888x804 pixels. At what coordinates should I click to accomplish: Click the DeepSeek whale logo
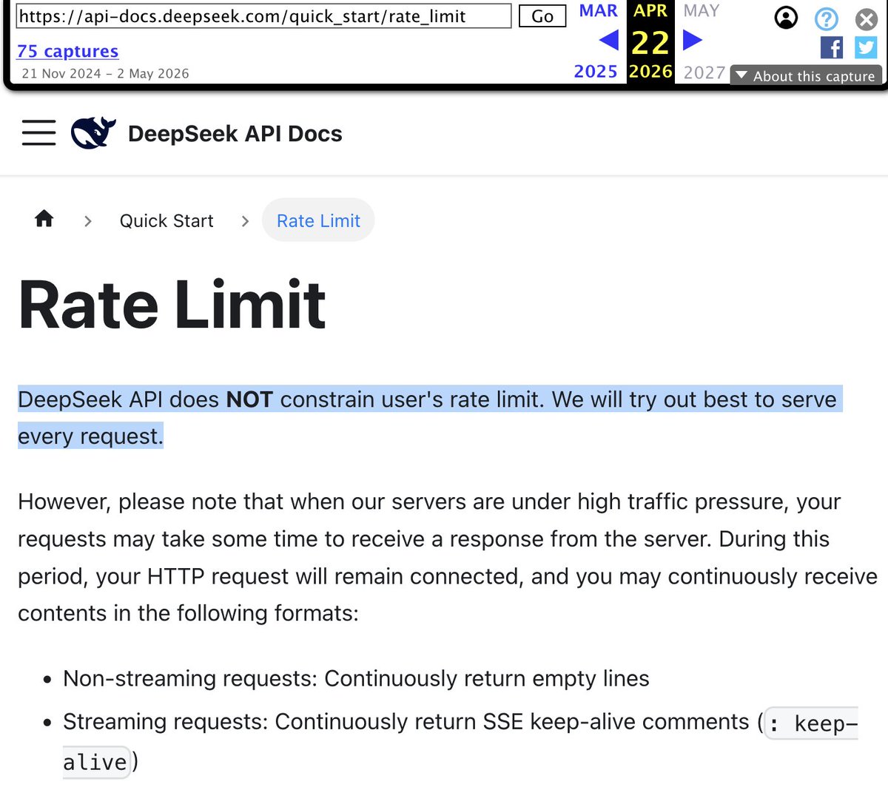[x=93, y=133]
